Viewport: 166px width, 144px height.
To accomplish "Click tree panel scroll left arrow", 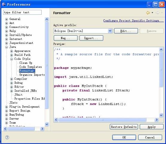I will tap(5, 129).
